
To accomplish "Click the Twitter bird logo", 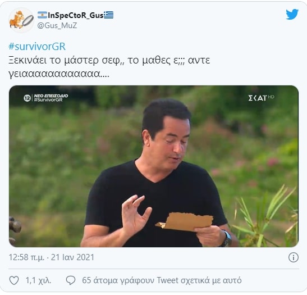I will pos(292,14).
